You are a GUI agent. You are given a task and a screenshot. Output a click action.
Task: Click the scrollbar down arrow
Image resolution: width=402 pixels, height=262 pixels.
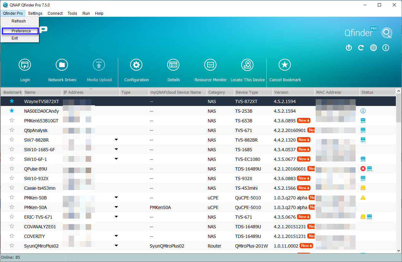[399, 251]
